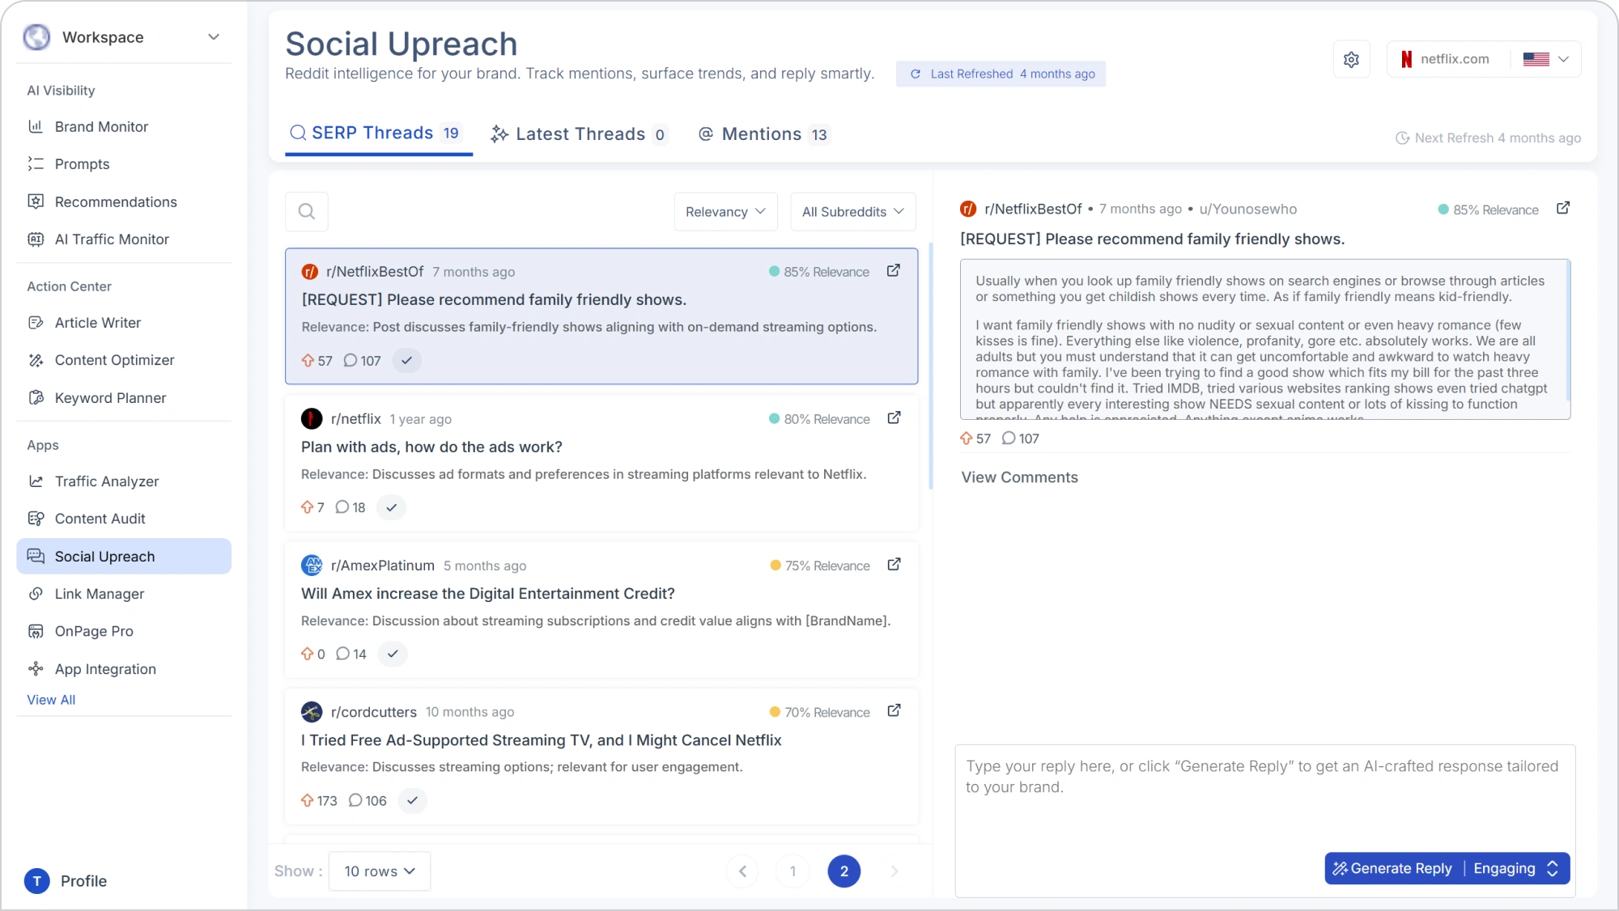Open the 10 rows per page dropdown
The image size is (1619, 911).
click(x=379, y=871)
